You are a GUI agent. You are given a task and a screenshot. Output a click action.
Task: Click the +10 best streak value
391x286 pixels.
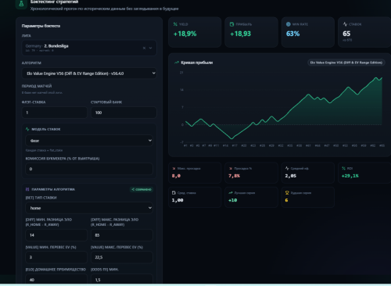(x=233, y=200)
